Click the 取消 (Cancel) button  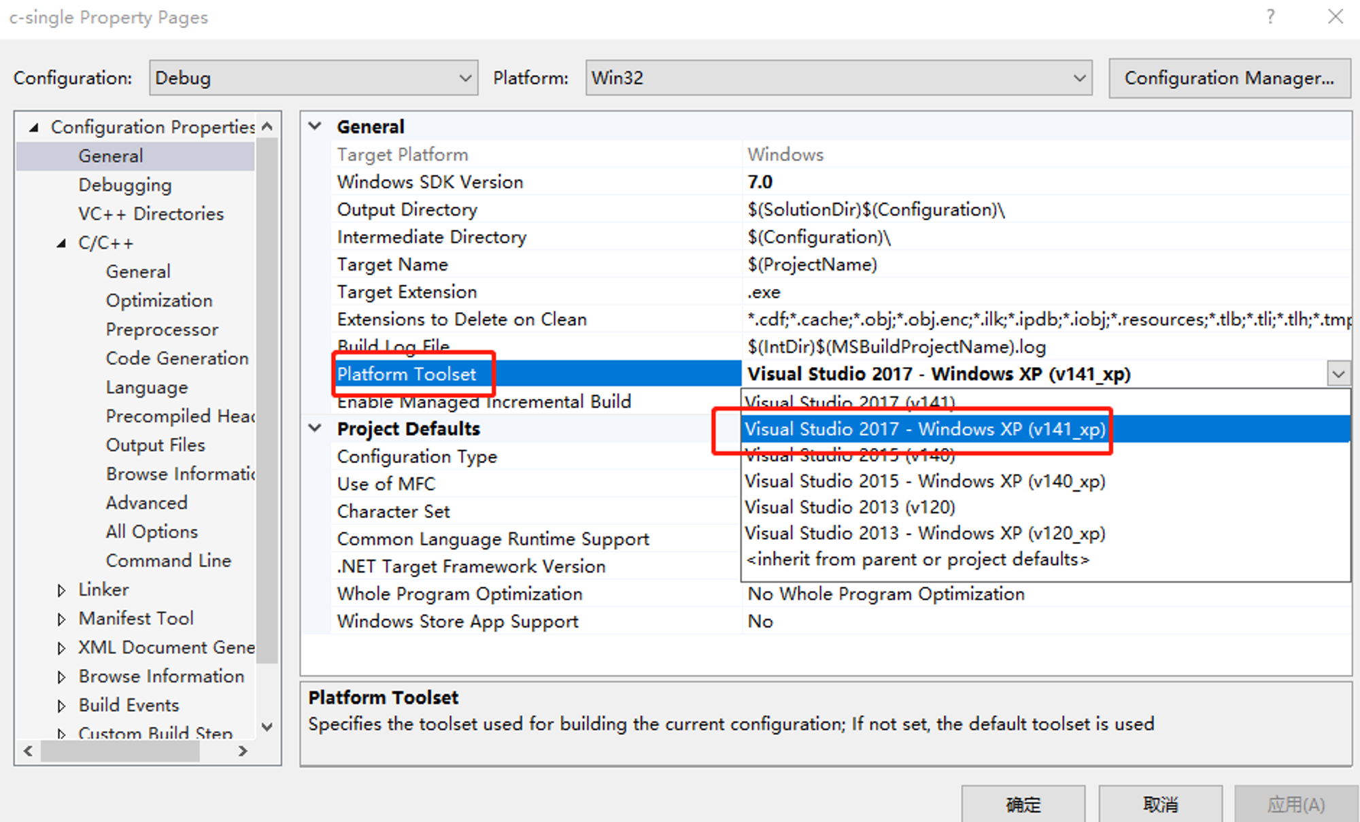click(1160, 804)
